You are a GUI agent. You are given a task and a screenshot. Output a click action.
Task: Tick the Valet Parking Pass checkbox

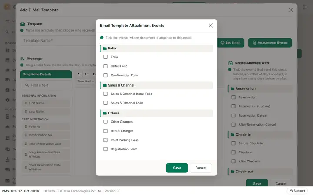[106, 140]
